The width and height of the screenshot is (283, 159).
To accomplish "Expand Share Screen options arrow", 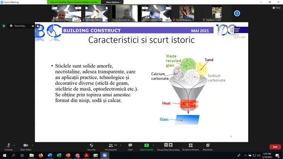I will click(153, 145).
